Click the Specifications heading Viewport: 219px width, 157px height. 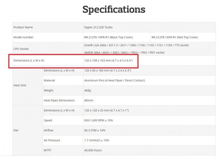pos(114,9)
